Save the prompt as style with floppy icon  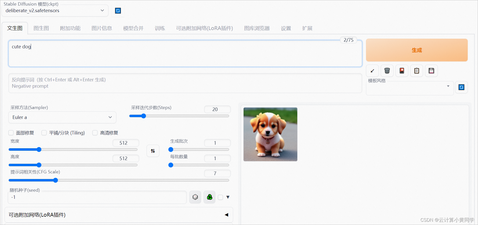pos(431,71)
